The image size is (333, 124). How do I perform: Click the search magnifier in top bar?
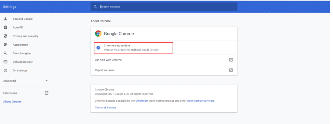[95, 7]
